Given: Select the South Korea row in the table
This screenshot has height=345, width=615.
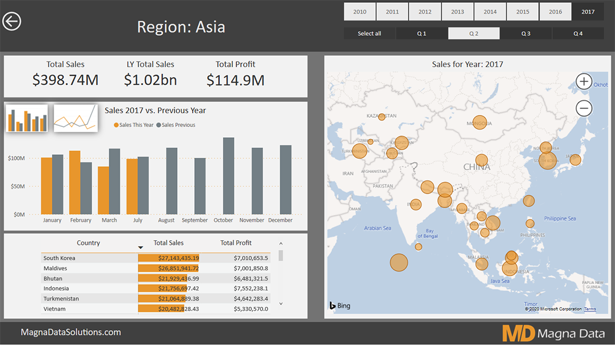Looking at the screenshot, I should coord(59,258).
